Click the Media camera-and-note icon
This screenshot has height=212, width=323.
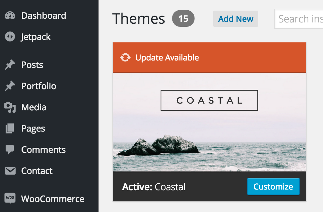10,107
